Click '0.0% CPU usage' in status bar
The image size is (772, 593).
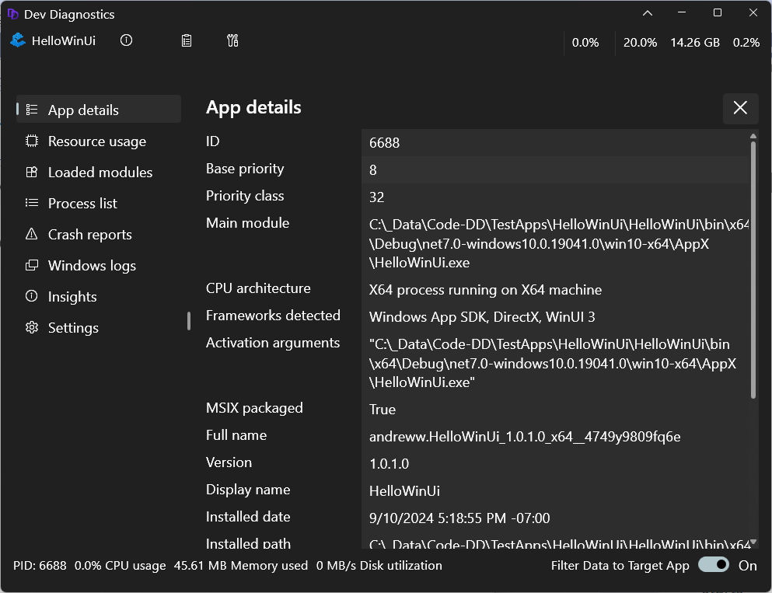point(121,565)
